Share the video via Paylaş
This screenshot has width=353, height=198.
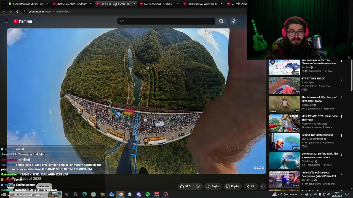213,186
